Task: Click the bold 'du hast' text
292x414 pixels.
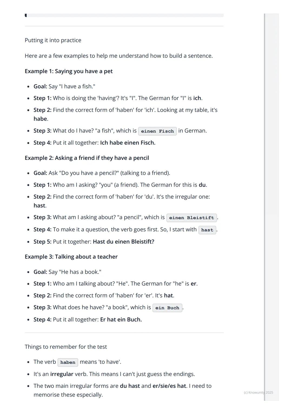Action: (130, 386)
